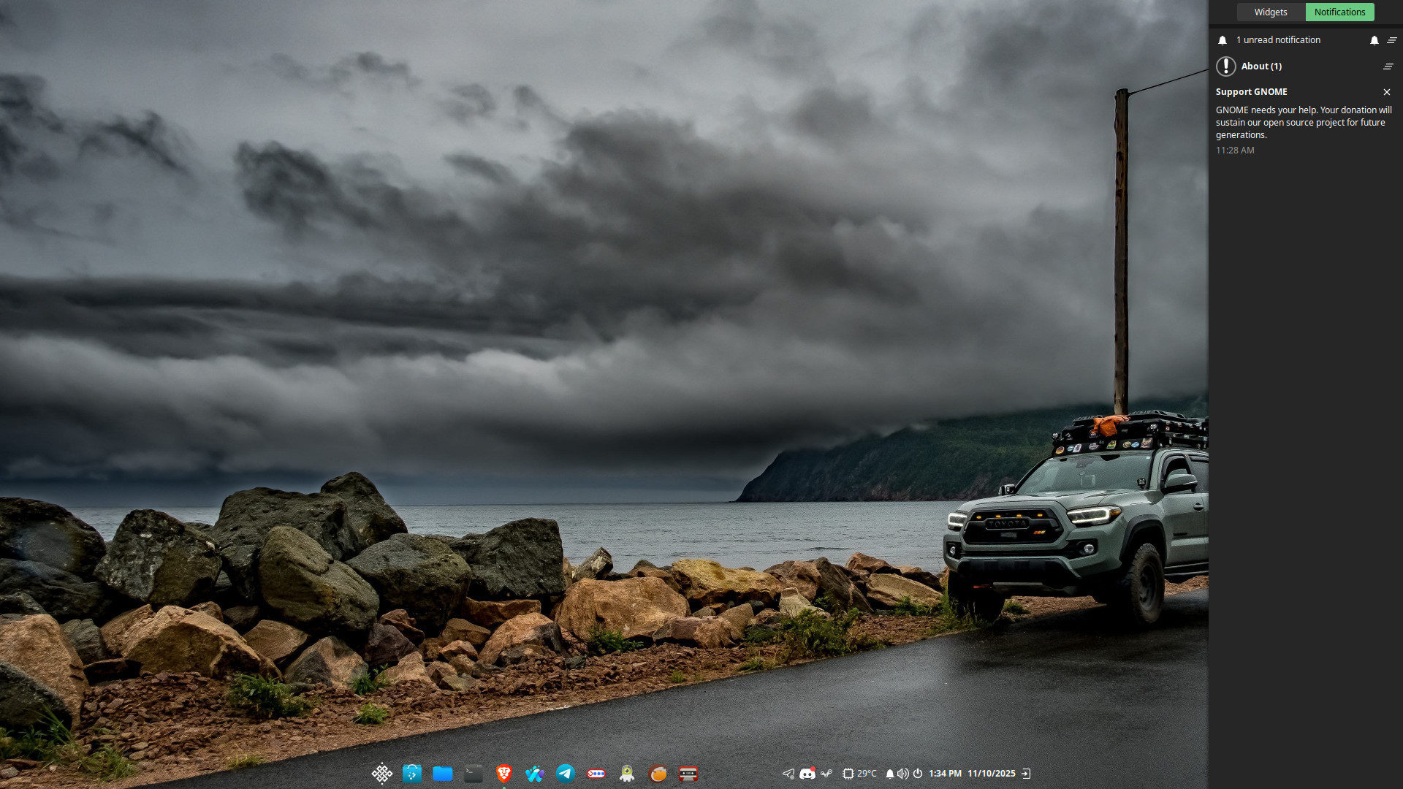Viewport: 1403px width, 789px height.
Task: Open Steam from the system tray
Action: click(826, 774)
